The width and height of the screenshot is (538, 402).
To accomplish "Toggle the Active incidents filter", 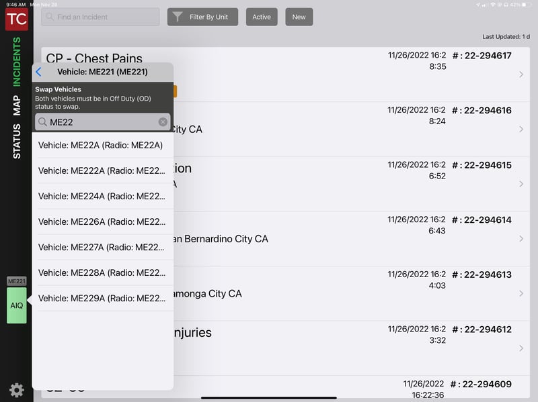I will [262, 17].
